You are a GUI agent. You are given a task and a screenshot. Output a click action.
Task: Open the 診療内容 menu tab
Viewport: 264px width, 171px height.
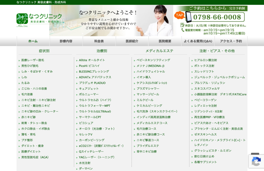[66, 41]
